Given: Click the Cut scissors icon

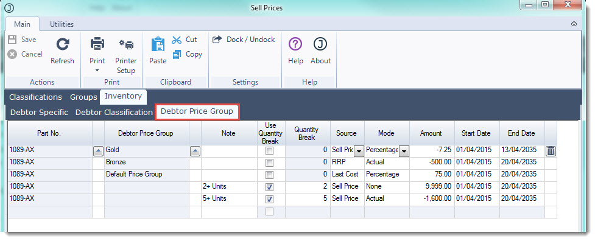Looking at the screenshot, I should point(177,40).
